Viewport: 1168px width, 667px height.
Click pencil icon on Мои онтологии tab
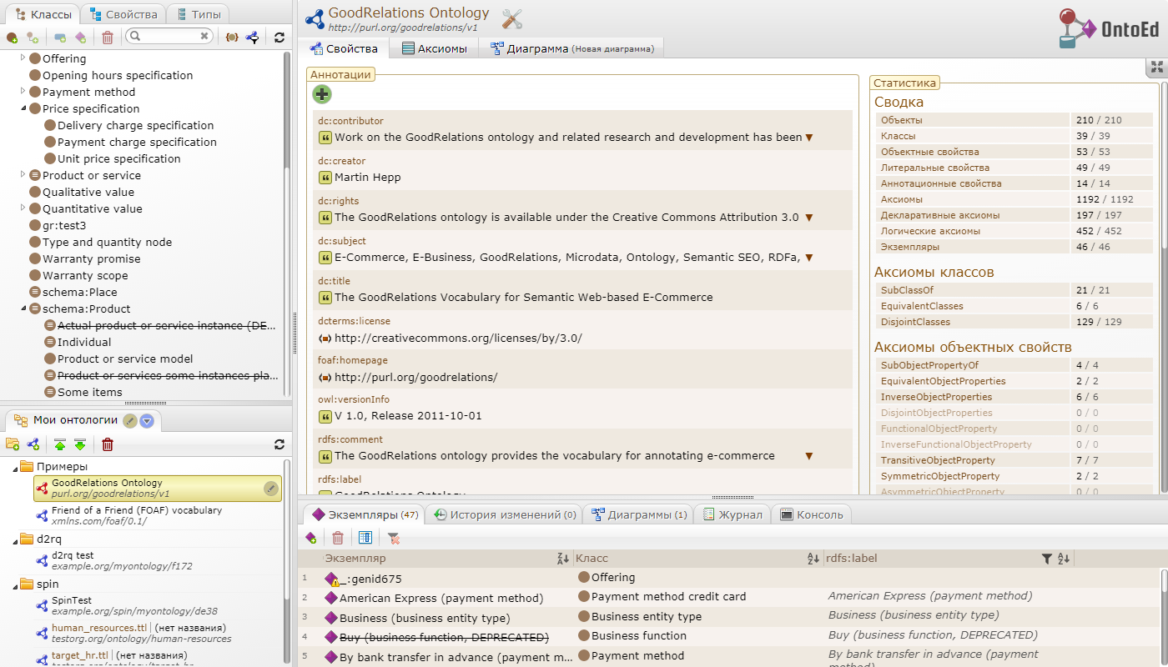129,421
